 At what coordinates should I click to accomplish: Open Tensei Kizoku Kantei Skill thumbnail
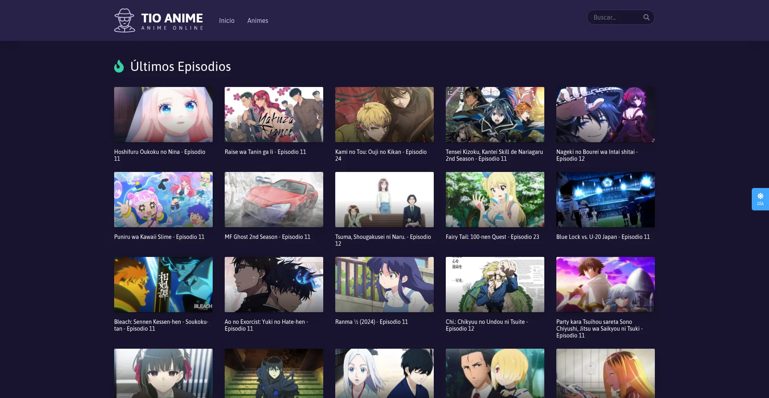pyautogui.click(x=495, y=115)
